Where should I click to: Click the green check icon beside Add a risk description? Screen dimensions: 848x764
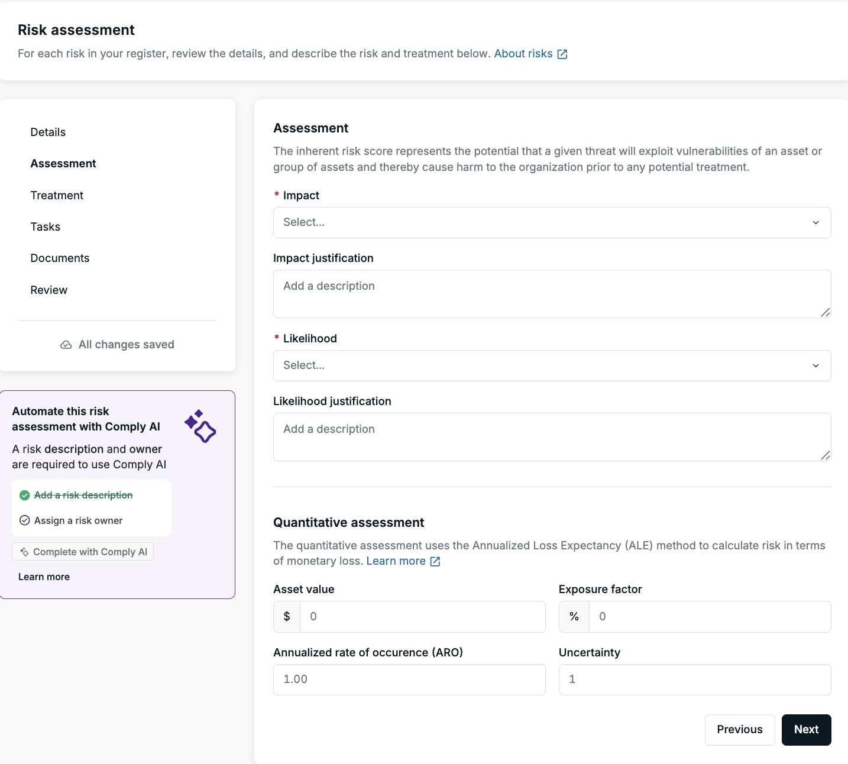(x=25, y=496)
